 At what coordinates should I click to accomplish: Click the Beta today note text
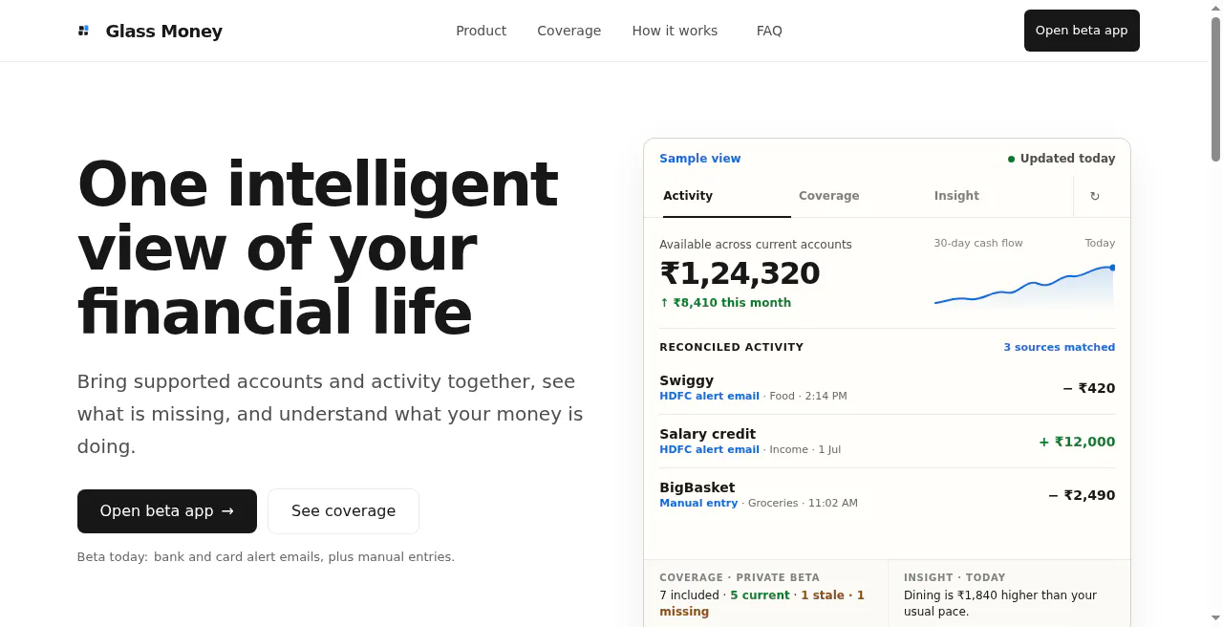266,557
